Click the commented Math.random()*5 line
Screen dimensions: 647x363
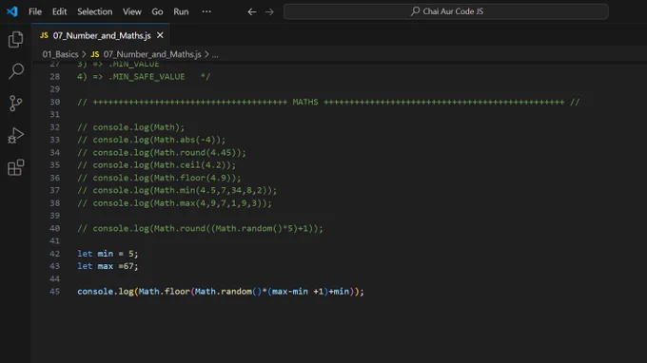(200, 228)
